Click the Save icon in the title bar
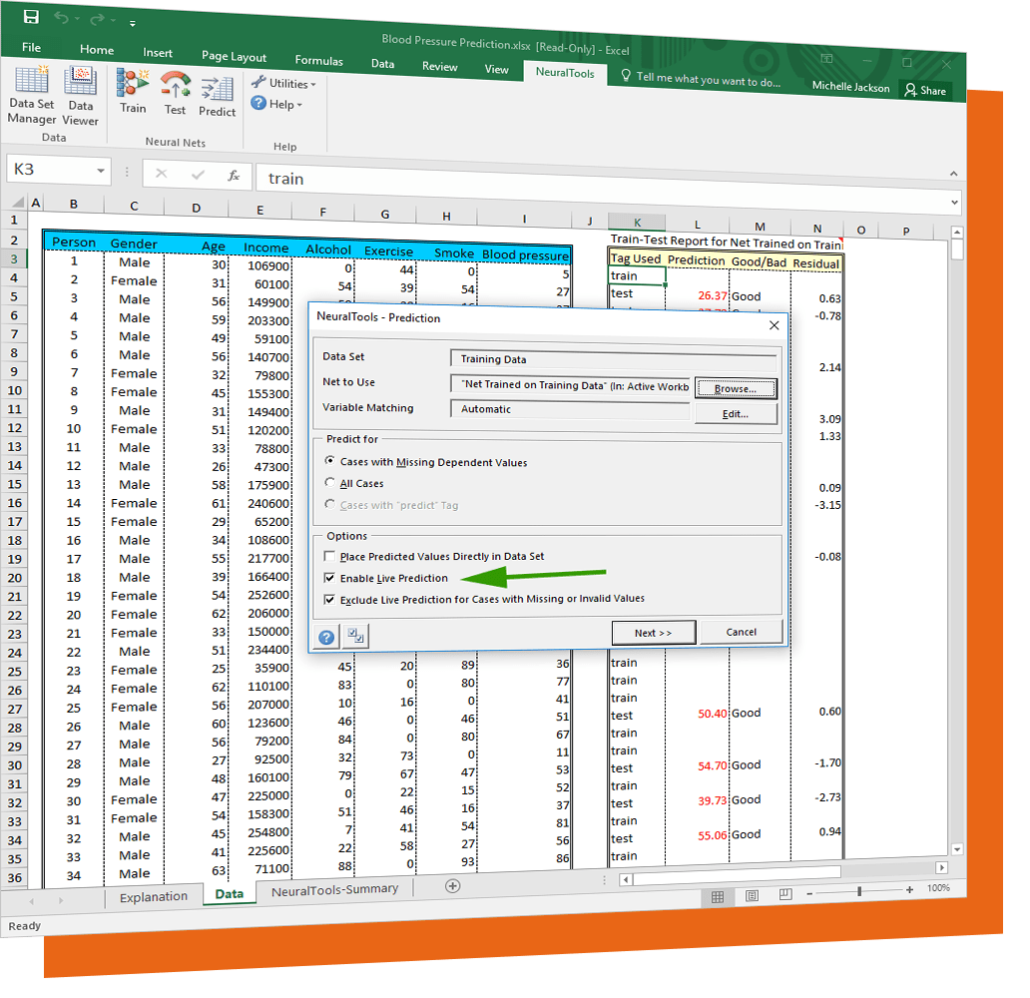Viewport: 1030px width, 998px height. (x=31, y=16)
